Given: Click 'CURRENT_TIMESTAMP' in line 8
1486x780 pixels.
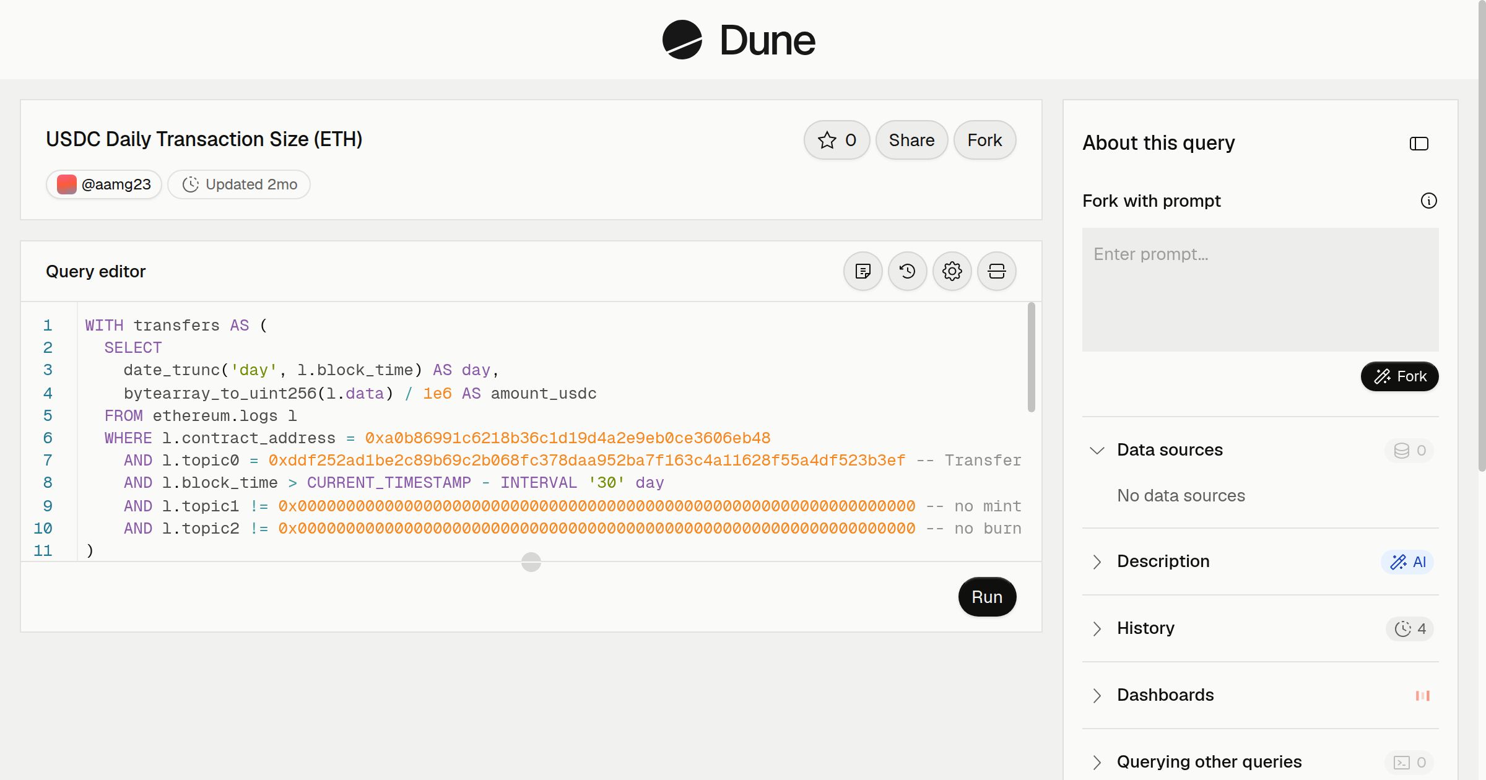Looking at the screenshot, I should (x=389, y=482).
